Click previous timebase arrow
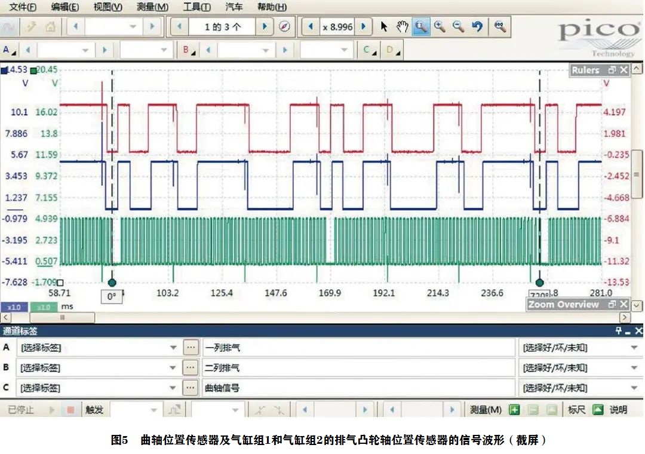This screenshot has width=645, height=454. (75, 27)
